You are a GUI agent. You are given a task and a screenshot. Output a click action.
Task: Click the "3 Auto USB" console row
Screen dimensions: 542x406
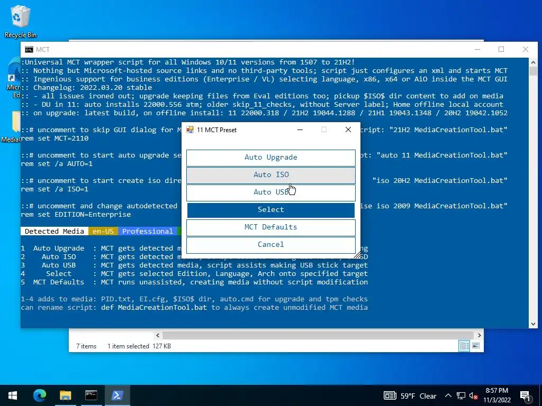pos(194,265)
